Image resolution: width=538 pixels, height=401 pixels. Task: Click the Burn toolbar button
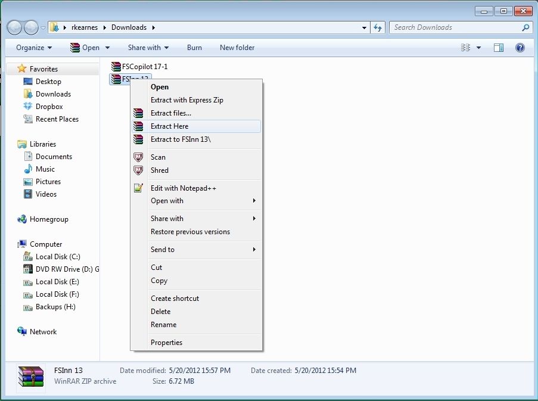tap(194, 48)
